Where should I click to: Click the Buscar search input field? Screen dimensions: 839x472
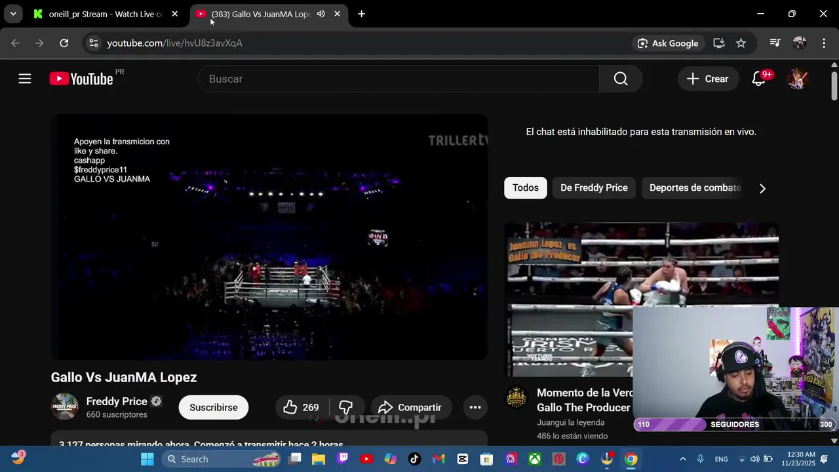[x=399, y=79]
